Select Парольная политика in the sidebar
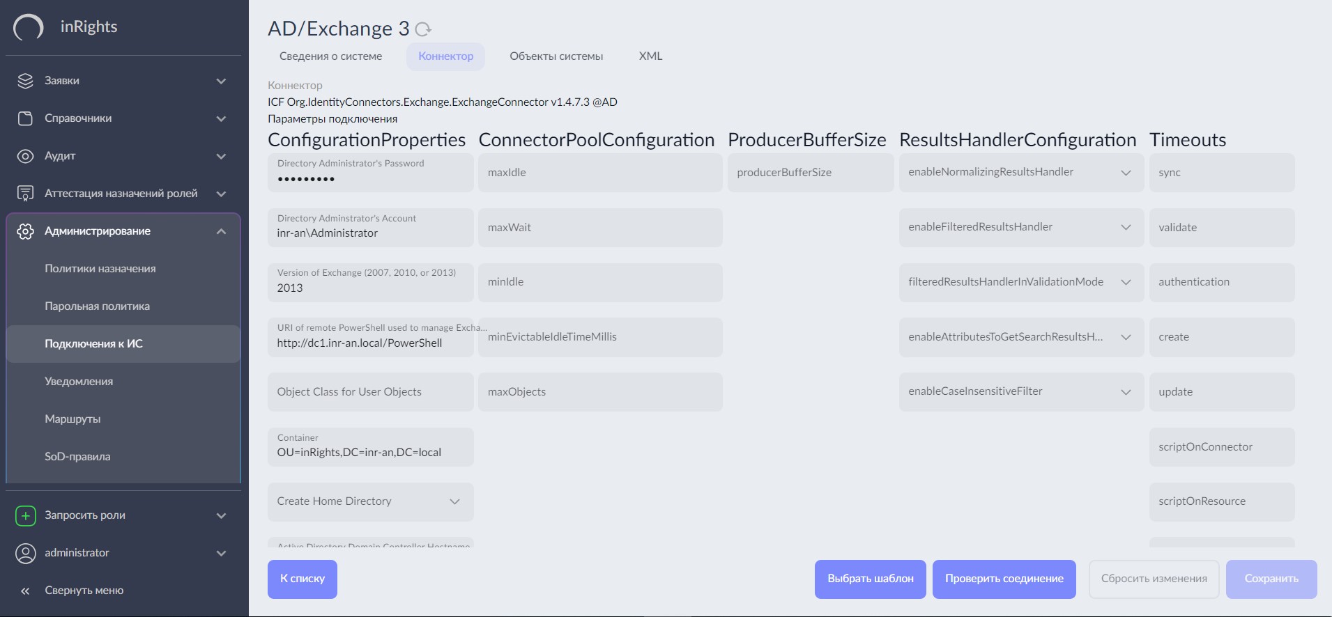 coord(97,306)
